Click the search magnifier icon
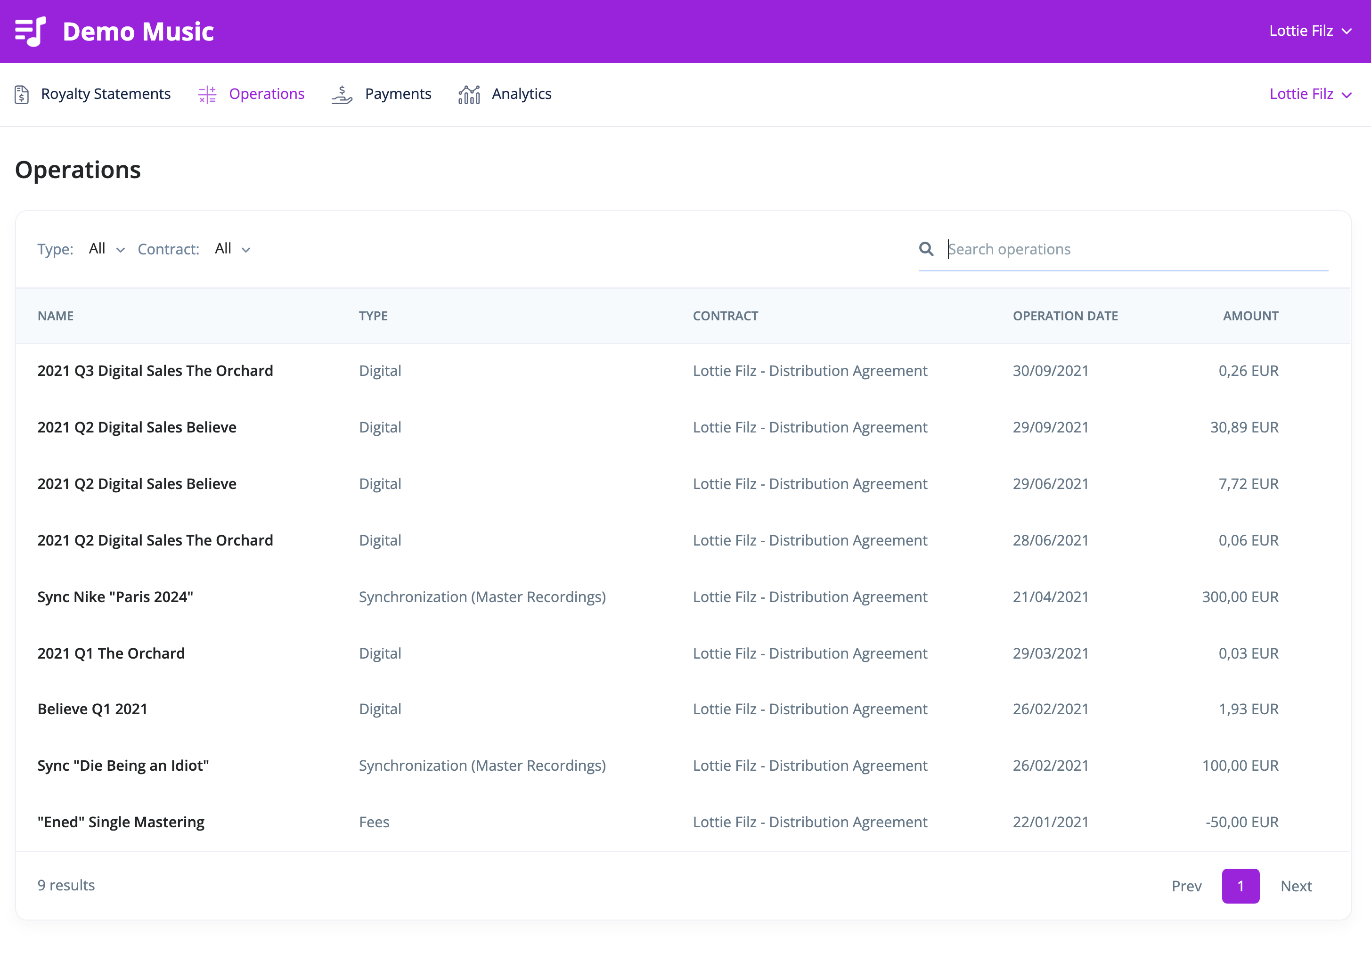The image size is (1371, 962). (926, 249)
